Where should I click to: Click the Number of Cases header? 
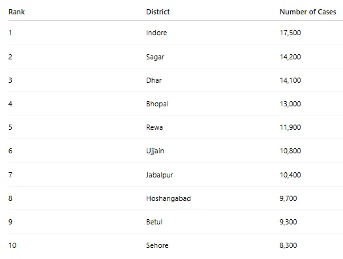point(308,12)
